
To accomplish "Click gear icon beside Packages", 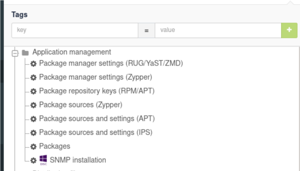I will click(x=33, y=147).
